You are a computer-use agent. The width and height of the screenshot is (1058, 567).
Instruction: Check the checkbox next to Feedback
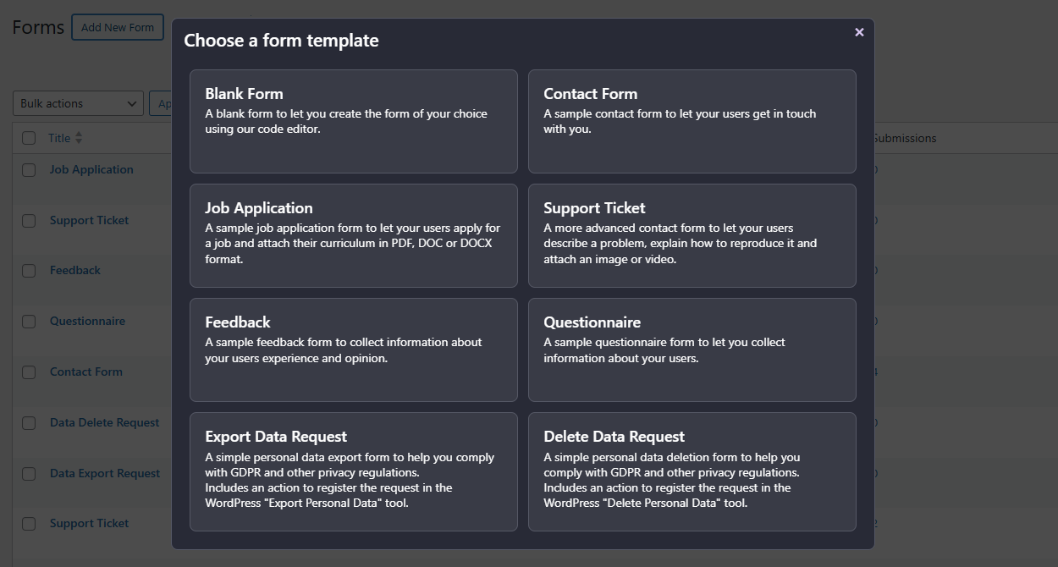[28, 270]
